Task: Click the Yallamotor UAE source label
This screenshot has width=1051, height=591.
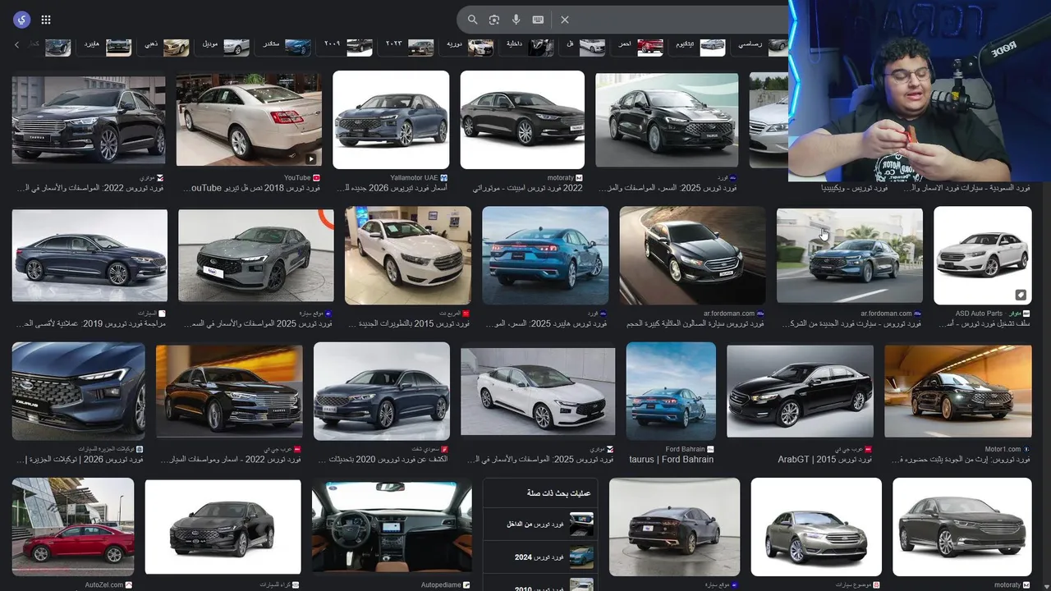Action: click(414, 177)
